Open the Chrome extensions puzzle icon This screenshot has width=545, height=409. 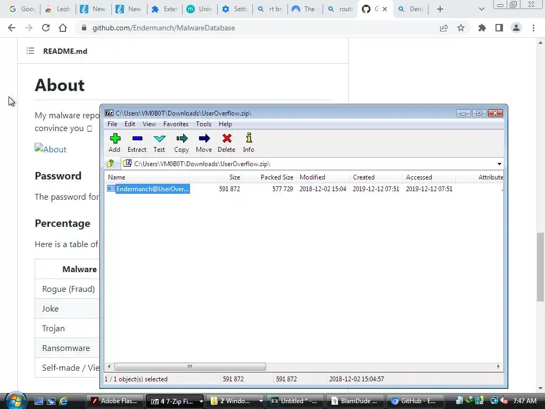(482, 28)
